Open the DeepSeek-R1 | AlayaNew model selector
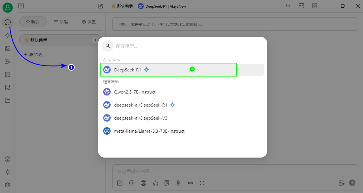The height and width of the screenshot is (193, 363). (x=162, y=6)
